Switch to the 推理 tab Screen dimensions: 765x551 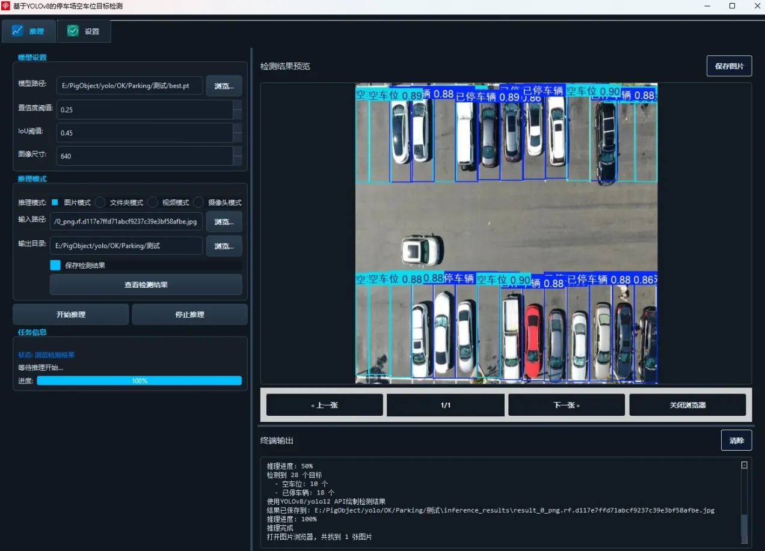click(x=28, y=31)
